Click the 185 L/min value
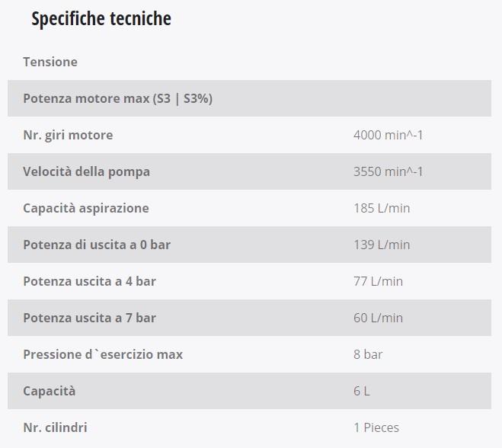The width and height of the screenshot is (502, 448). coord(382,209)
